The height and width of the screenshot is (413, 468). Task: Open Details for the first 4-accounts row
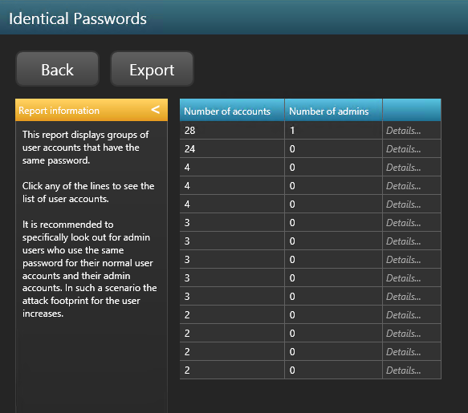(403, 168)
